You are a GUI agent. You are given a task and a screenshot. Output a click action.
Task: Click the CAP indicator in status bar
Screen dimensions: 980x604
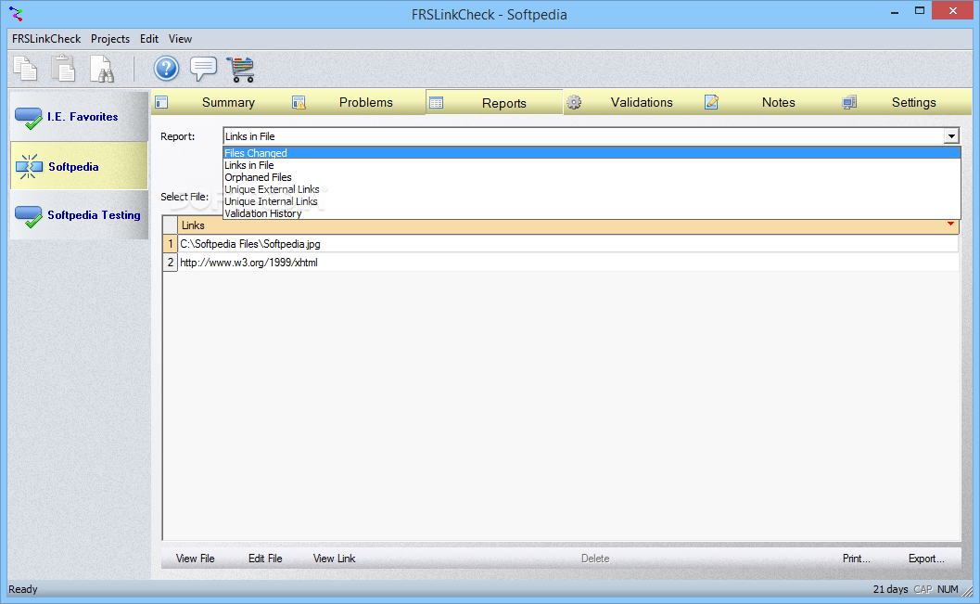pos(923,589)
